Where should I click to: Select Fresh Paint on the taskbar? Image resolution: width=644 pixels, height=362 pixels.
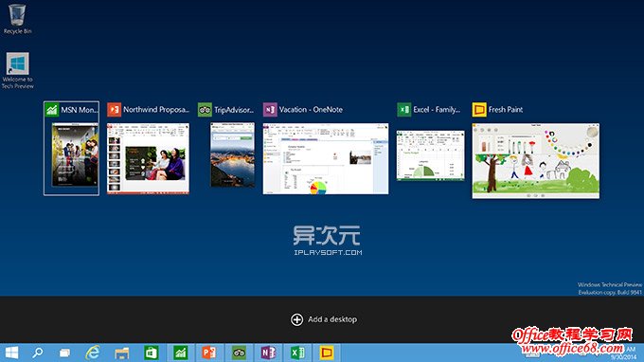(327, 353)
